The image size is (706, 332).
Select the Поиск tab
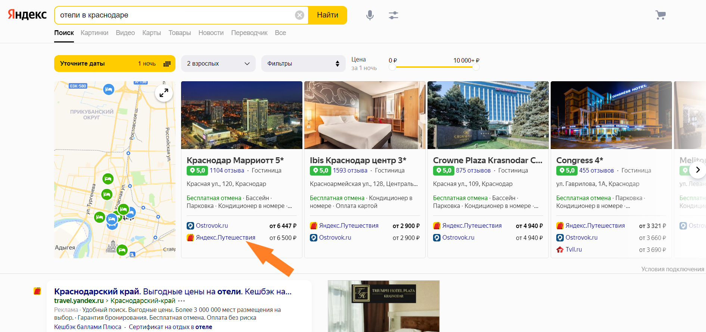pyautogui.click(x=64, y=33)
